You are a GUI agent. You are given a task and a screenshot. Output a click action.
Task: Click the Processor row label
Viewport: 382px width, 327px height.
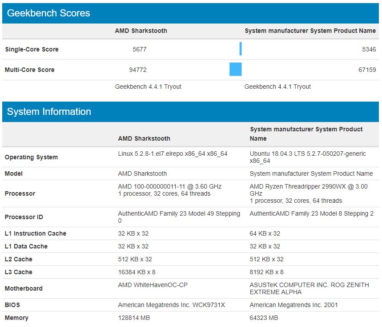click(20, 193)
